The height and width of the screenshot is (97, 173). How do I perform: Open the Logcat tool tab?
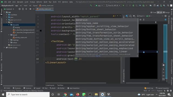click(x=37, y=88)
